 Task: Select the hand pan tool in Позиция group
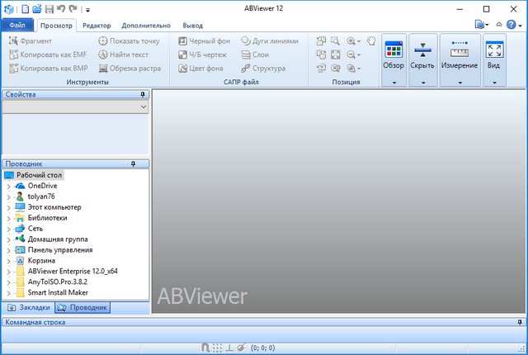click(370, 40)
